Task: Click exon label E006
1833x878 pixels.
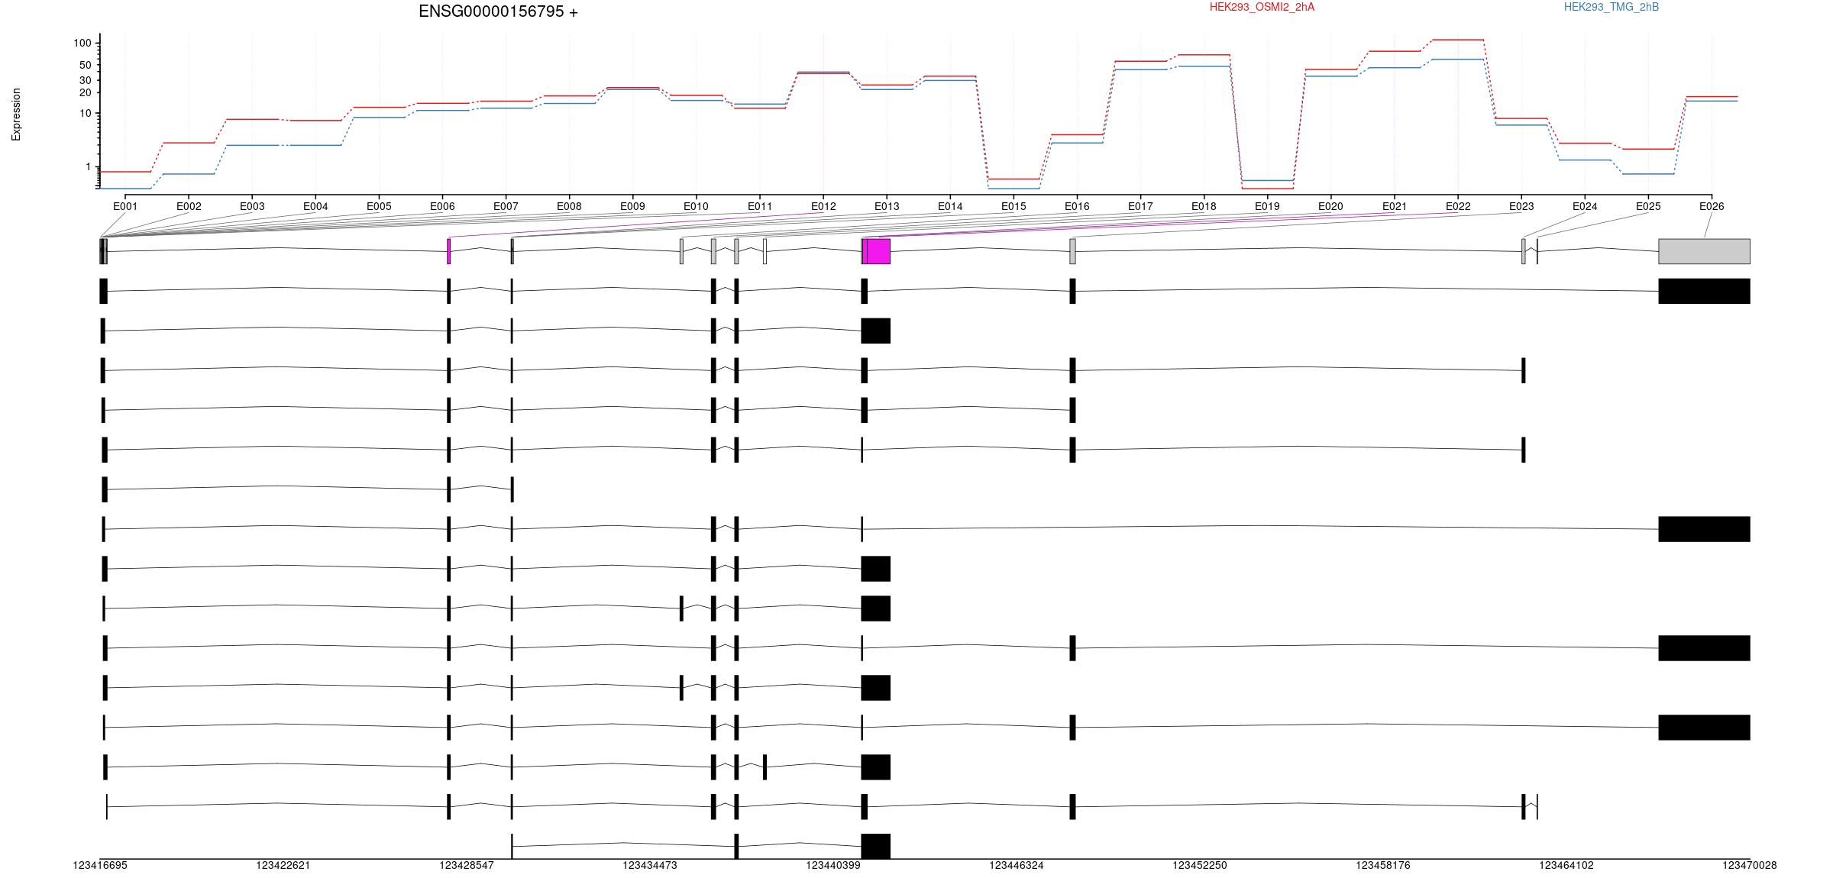Action: tap(442, 206)
